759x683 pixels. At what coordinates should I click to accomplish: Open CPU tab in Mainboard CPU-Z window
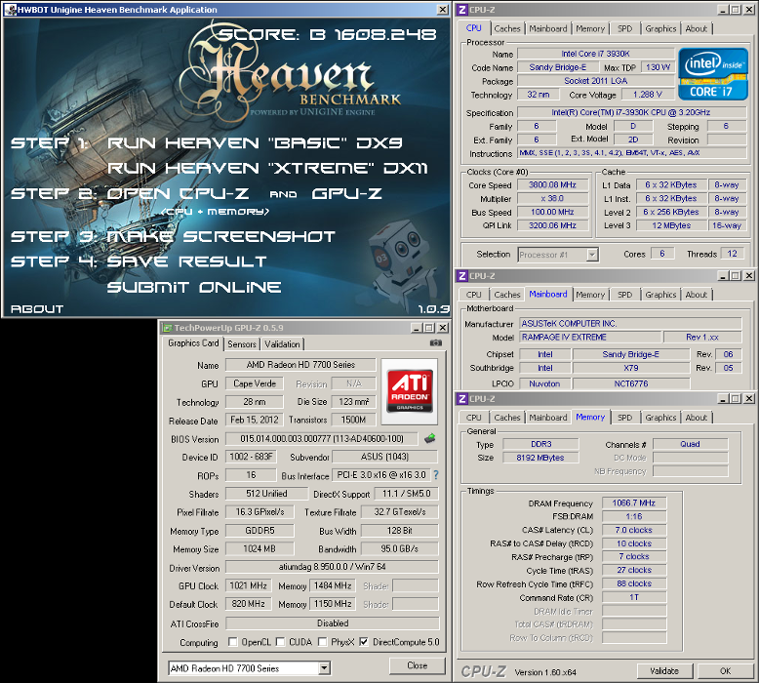tap(473, 295)
